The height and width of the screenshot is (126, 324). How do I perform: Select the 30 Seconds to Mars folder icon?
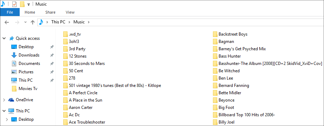[x=65, y=64]
